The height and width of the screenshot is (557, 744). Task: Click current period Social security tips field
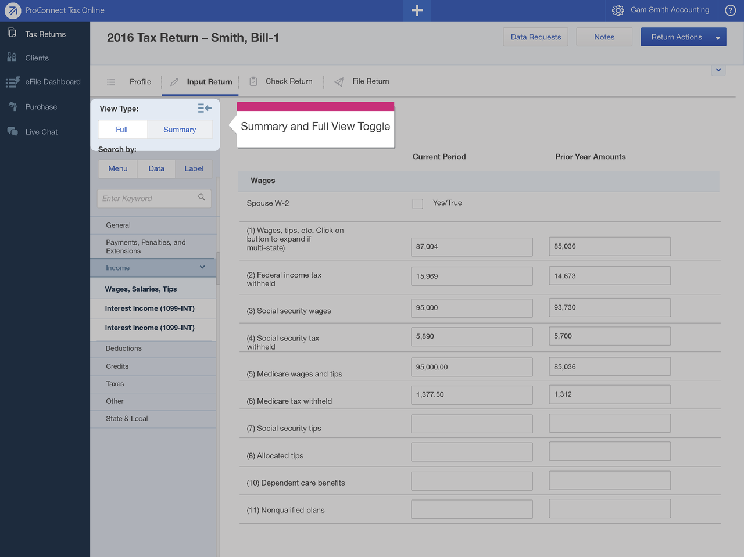pos(471,423)
